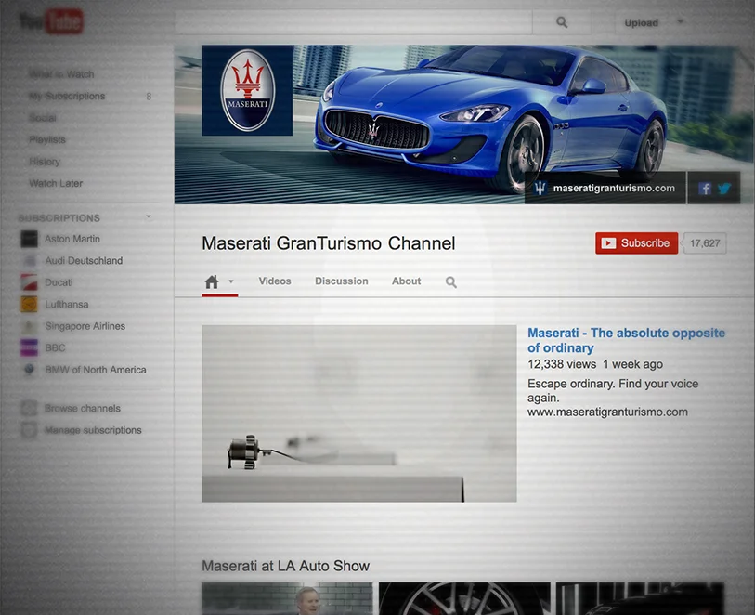Focus the YouTube search field
Viewport: 755px width, 615px height.
point(354,22)
